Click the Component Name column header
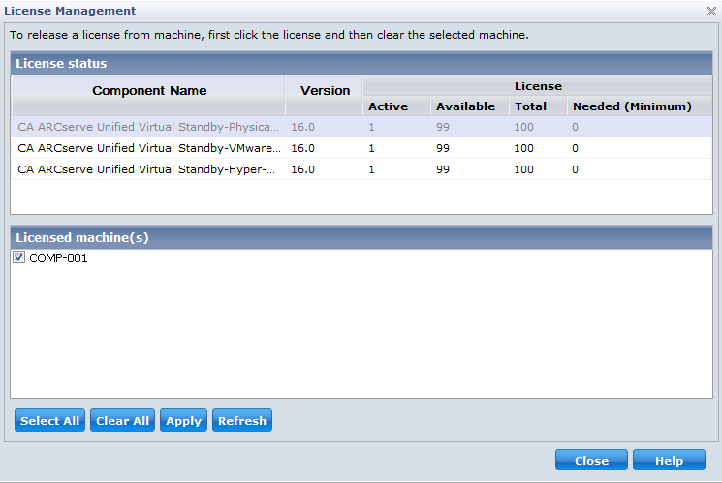Image resolution: width=722 pixels, height=483 pixels. (149, 91)
